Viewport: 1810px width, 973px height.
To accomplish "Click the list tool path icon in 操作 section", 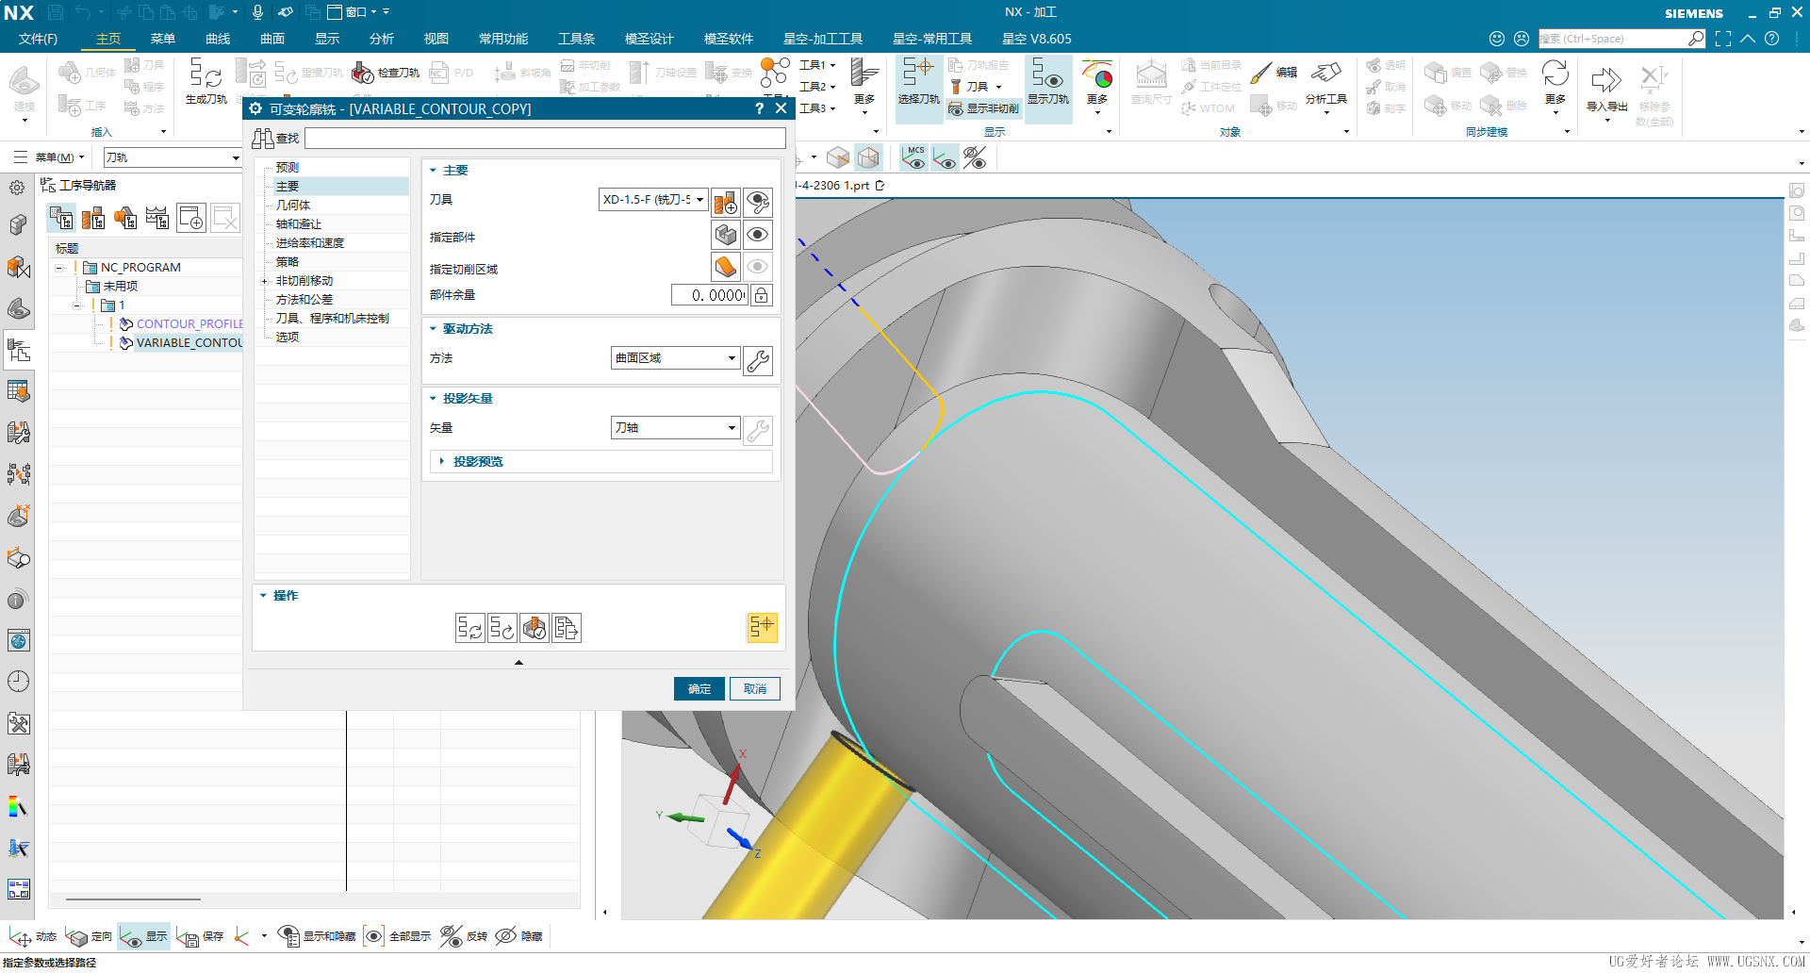I will coord(566,628).
